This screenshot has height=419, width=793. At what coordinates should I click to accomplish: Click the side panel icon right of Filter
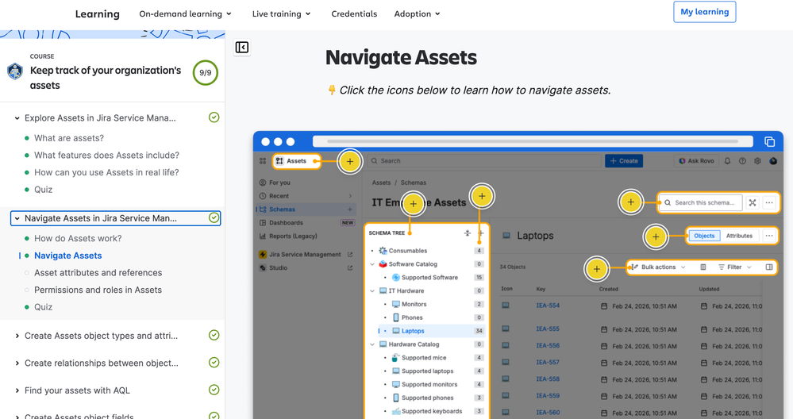pos(768,267)
